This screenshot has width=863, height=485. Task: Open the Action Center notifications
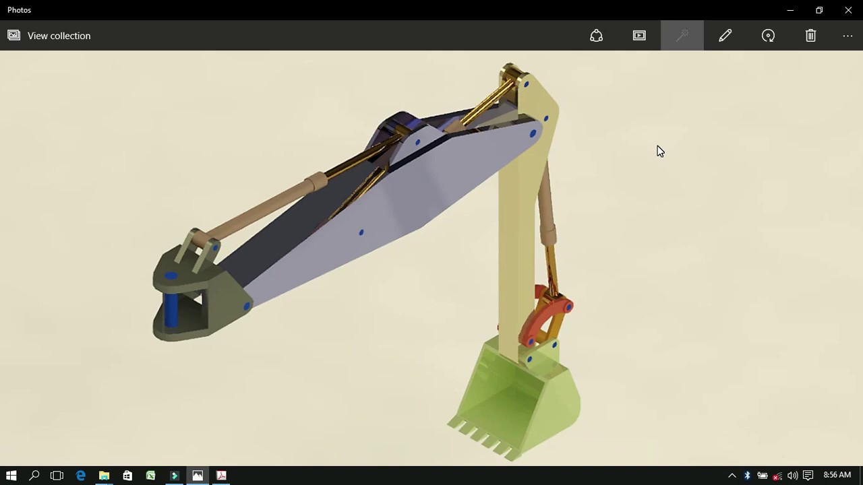pyautogui.click(x=808, y=476)
